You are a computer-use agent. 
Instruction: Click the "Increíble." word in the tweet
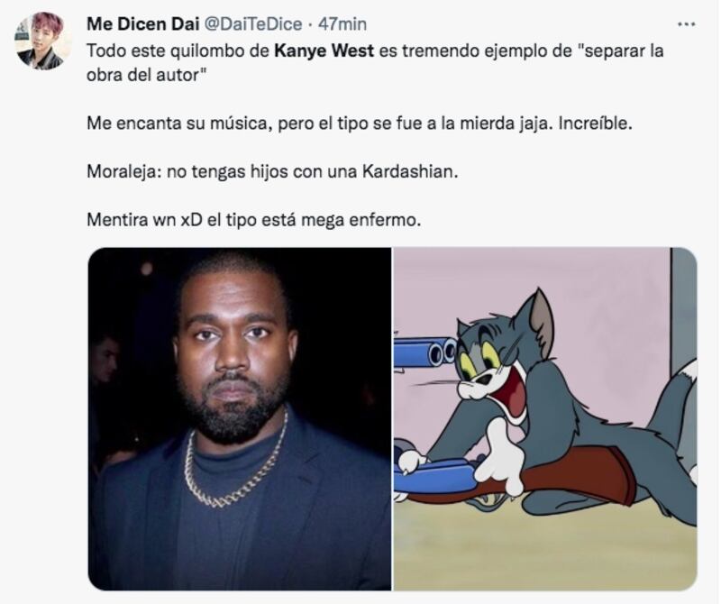[x=596, y=124]
